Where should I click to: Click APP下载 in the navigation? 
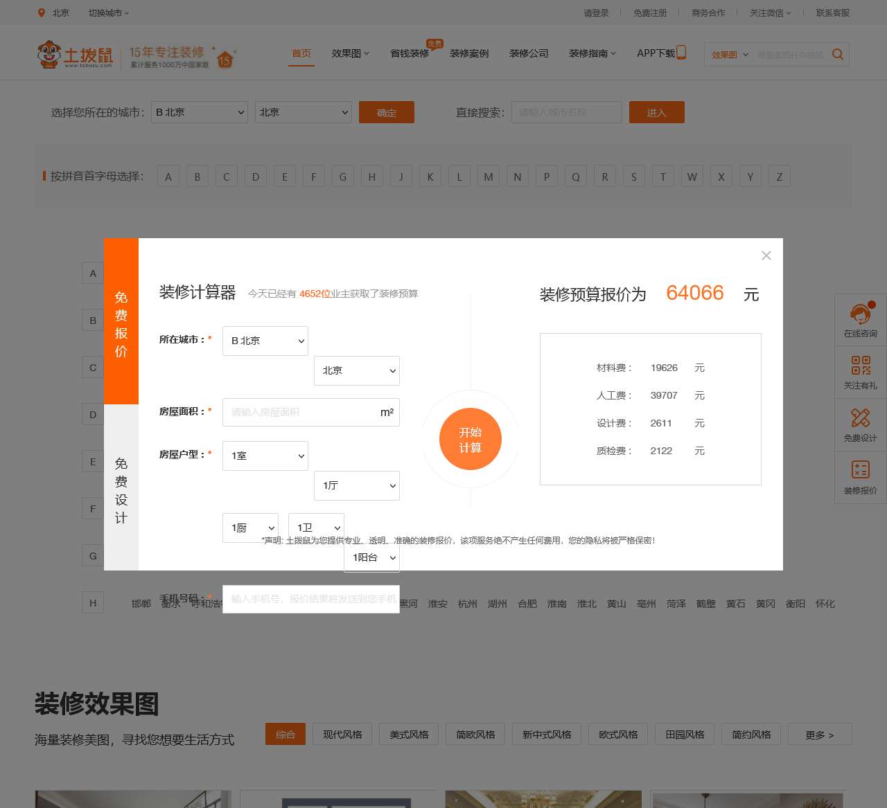coord(656,53)
